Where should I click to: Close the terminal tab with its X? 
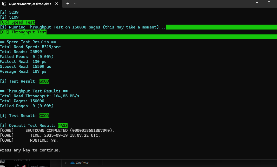click(57, 4)
